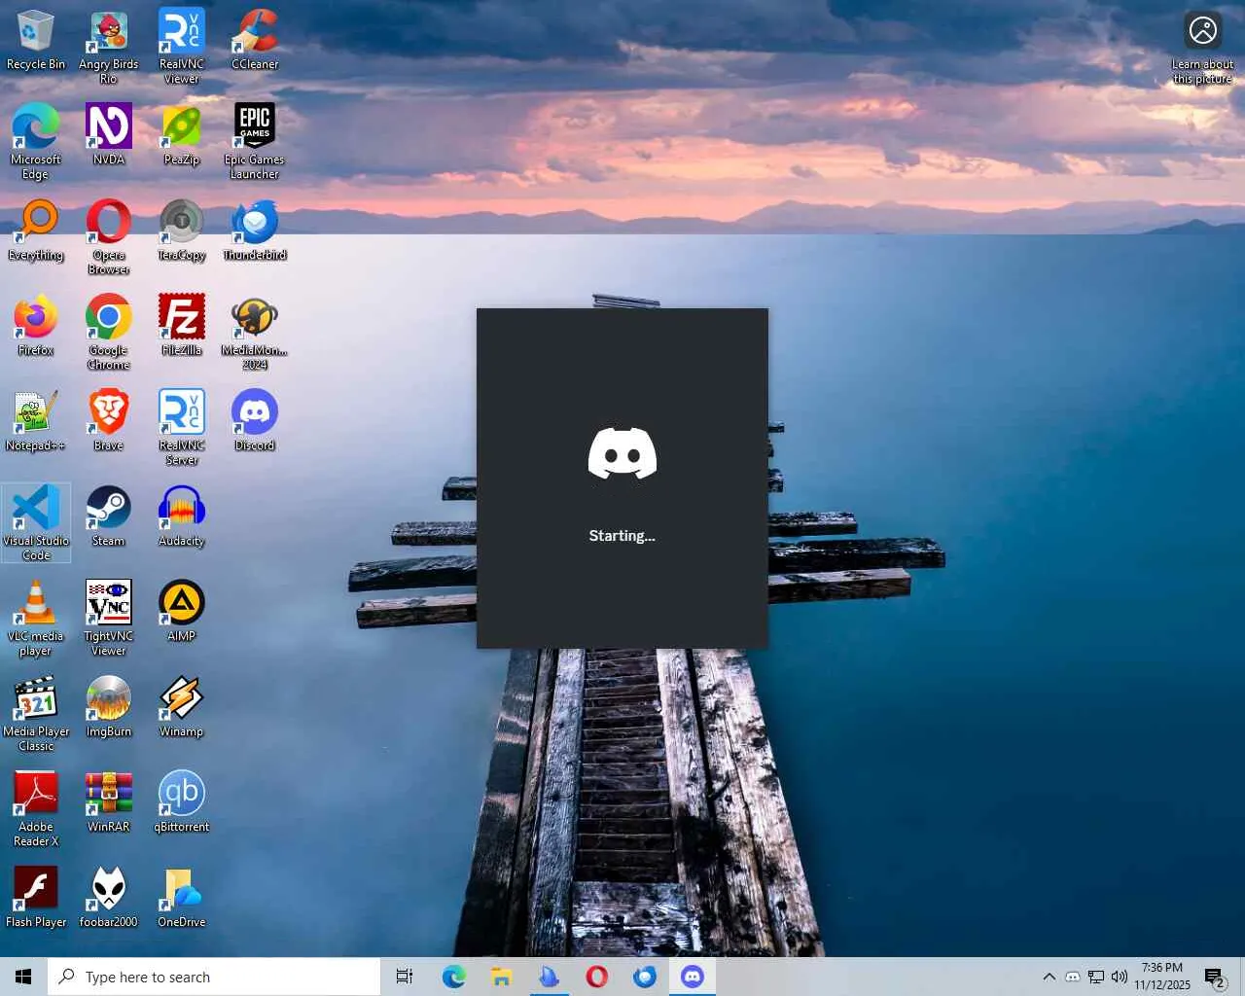Viewport: 1245px width, 996px height.
Task: Select the Discord desktop shortcut
Action: pyautogui.click(x=255, y=421)
